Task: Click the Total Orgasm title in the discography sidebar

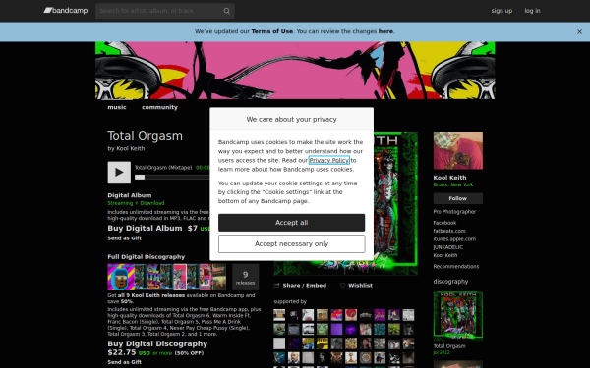Action: point(449,346)
